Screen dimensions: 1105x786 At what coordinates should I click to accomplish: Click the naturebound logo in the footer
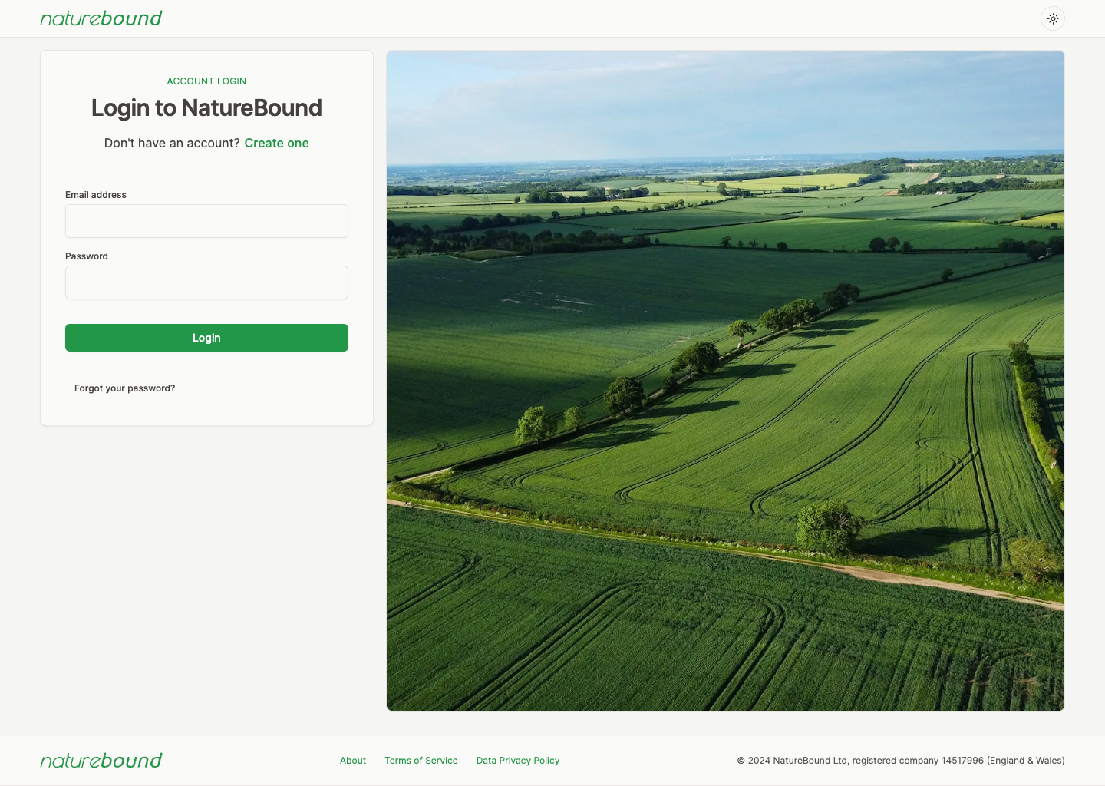tap(101, 761)
